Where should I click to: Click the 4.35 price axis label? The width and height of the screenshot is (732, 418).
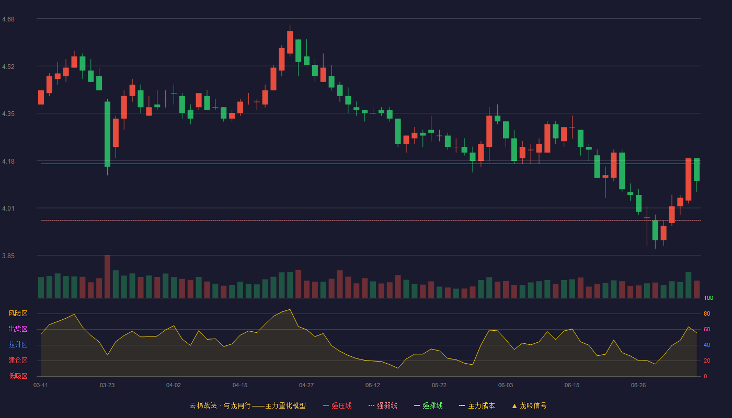click(8, 114)
